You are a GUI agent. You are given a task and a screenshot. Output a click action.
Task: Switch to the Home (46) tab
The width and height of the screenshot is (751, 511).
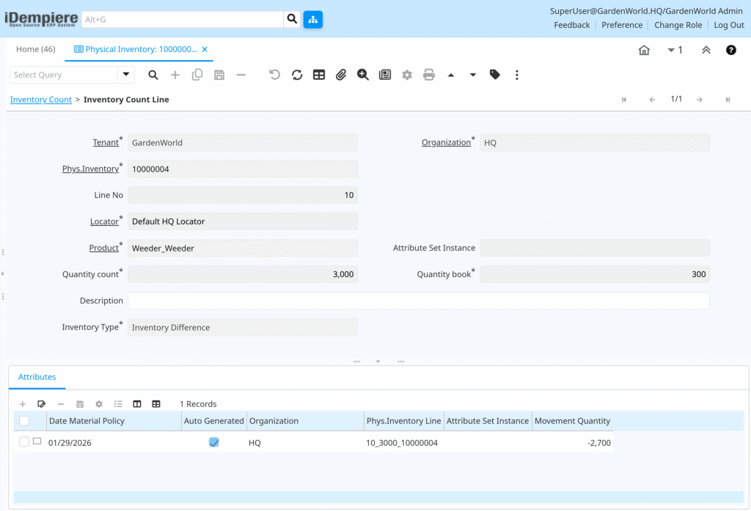coord(35,49)
